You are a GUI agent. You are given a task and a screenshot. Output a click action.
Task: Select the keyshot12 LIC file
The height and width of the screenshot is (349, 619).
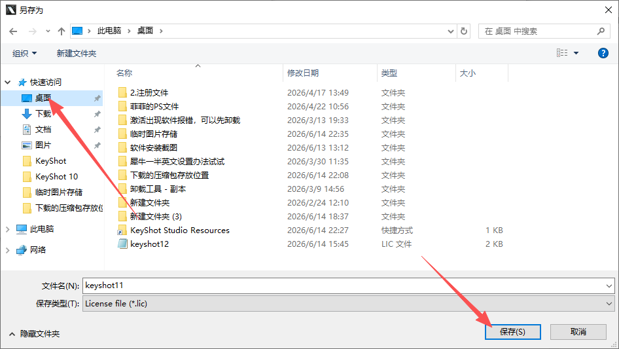coord(150,244)
